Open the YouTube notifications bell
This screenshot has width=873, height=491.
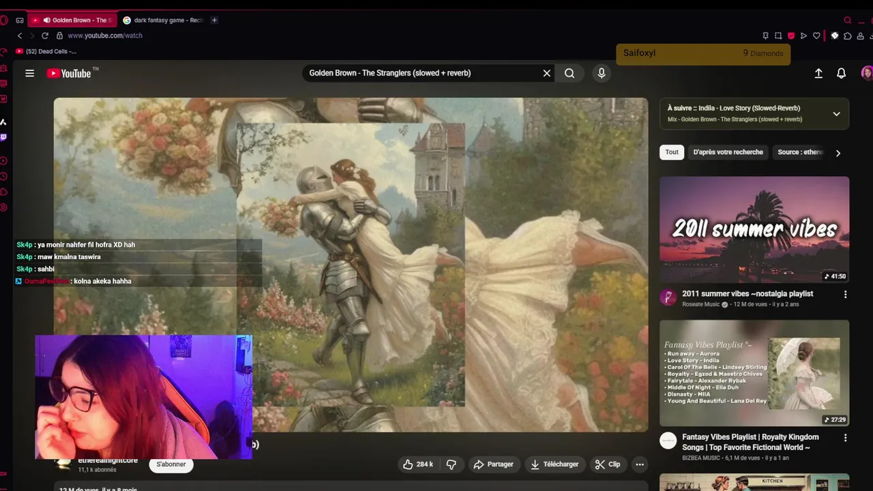(842, 73)
